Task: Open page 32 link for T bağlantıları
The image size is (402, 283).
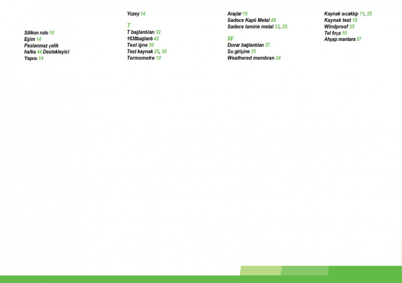Action: pos(158,32)
